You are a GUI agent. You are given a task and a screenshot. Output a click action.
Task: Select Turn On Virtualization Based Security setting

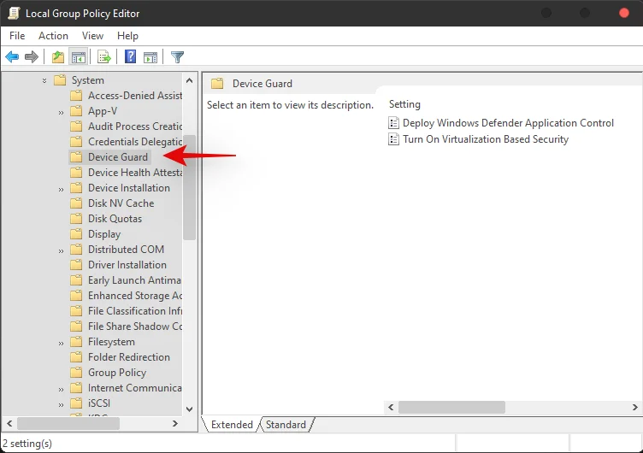[x=485, y=138]
